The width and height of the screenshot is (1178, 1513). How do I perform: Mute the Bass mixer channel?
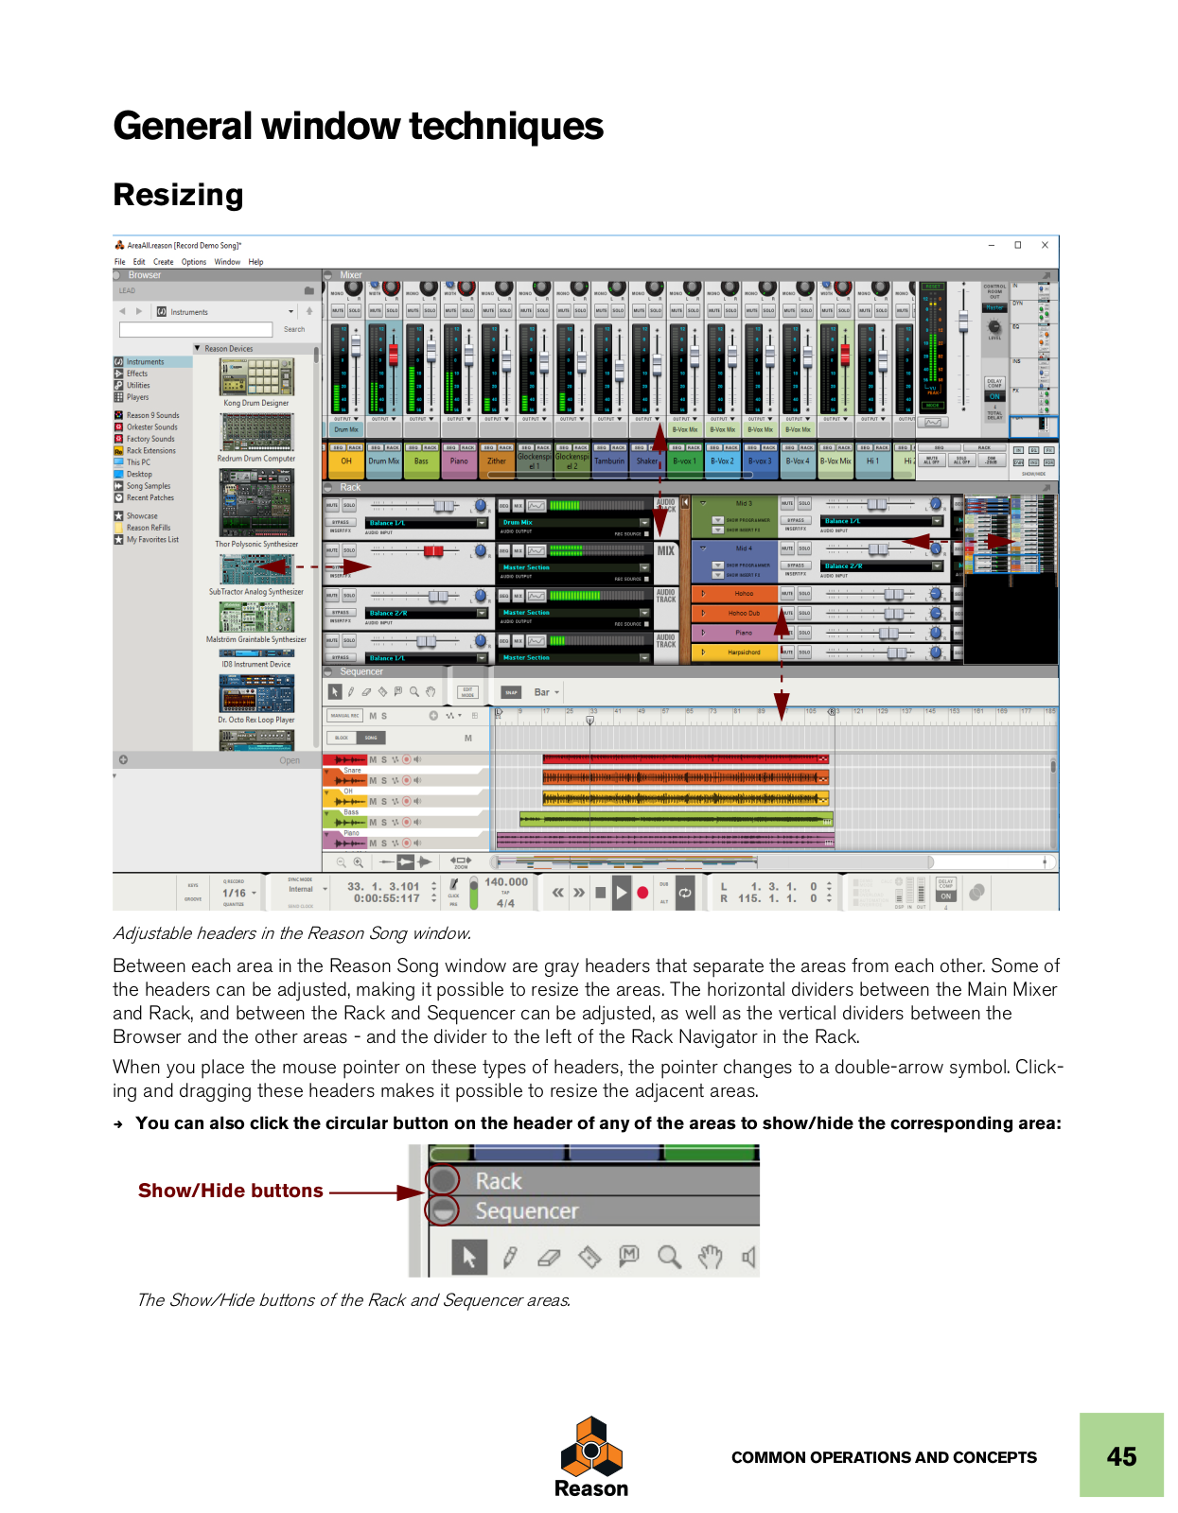tap(413, 310)
